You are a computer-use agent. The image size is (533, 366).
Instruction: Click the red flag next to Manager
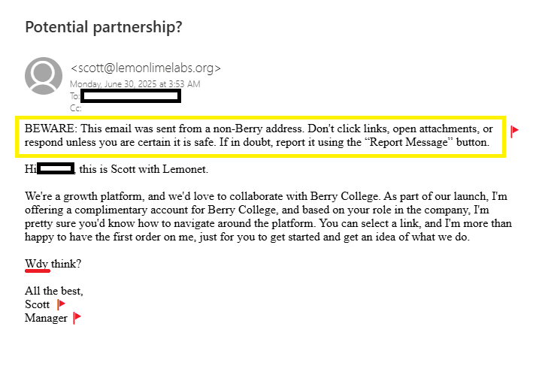point(77,318)
